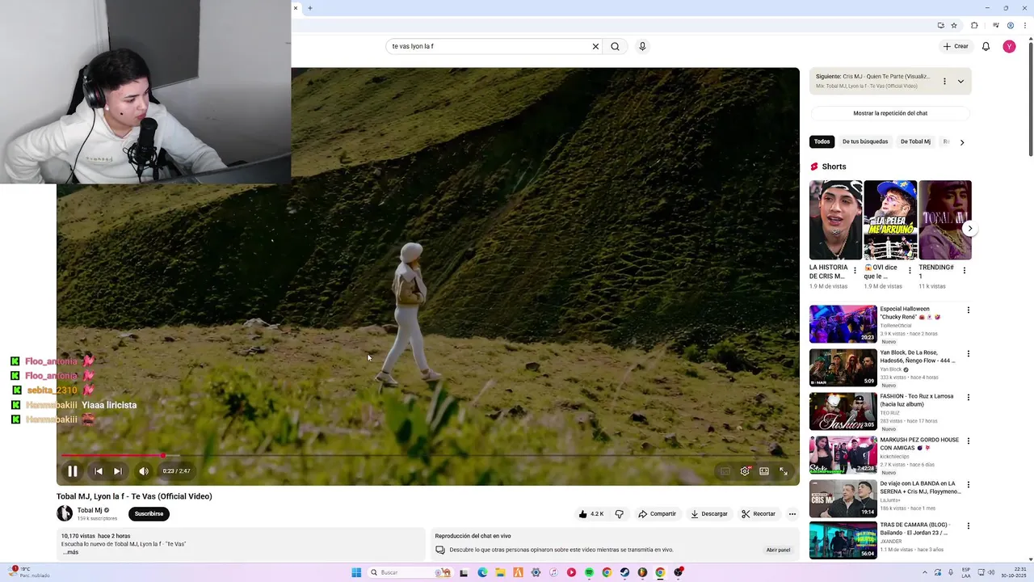Open more video actions ellipsis
Viewport: 1034px width, 582px height.
[x=792, y=514]
